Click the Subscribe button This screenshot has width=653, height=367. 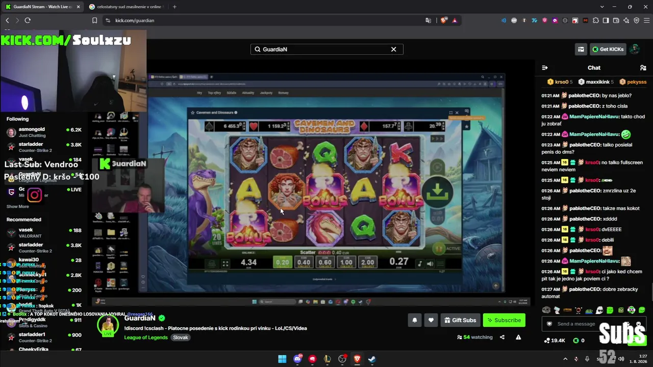504,320
